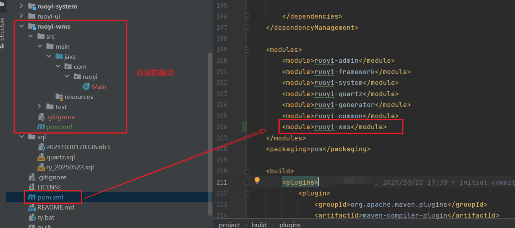Select the 'project' breadcrumb
This screenshot has height=228, width=515.
coord(229,224)
